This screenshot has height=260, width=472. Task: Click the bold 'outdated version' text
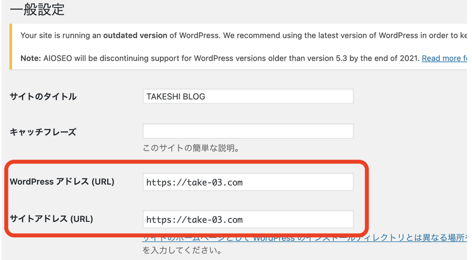[135, 36]
